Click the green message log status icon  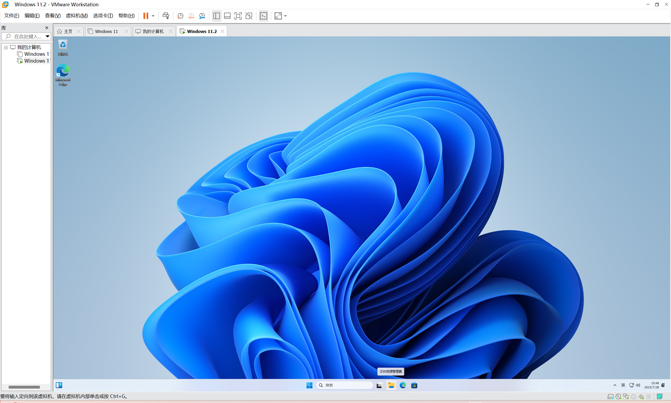click(x=660, y=397)
